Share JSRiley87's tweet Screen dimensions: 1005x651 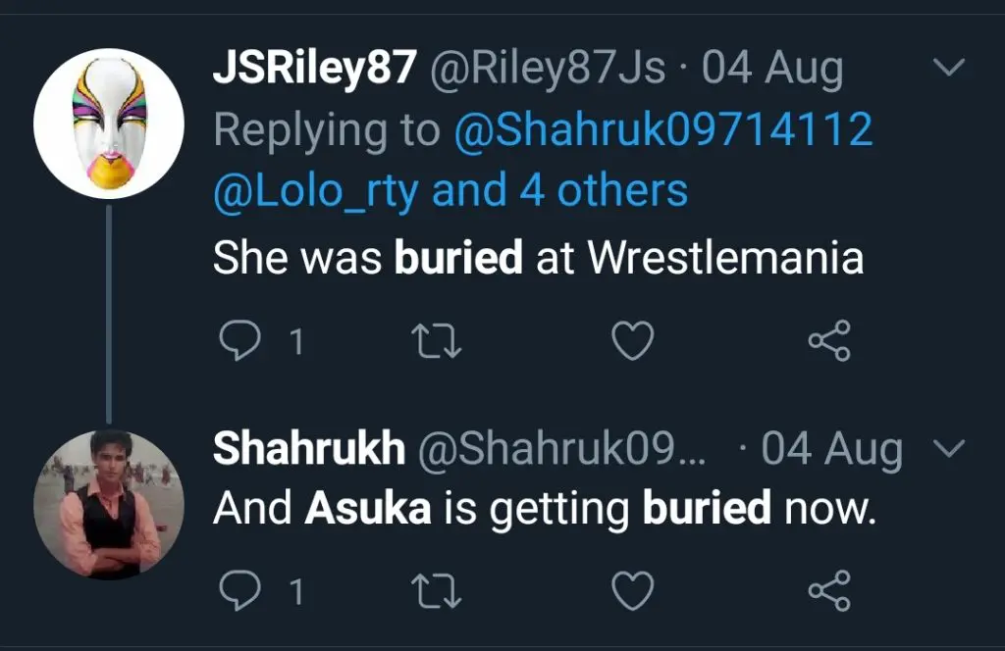tap(829, 340)
